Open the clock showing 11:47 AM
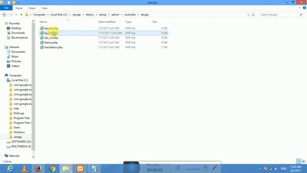 click(295, 169)
